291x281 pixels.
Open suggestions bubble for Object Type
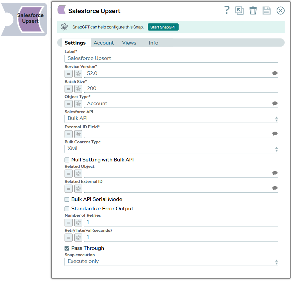click(x=275, y=103)
